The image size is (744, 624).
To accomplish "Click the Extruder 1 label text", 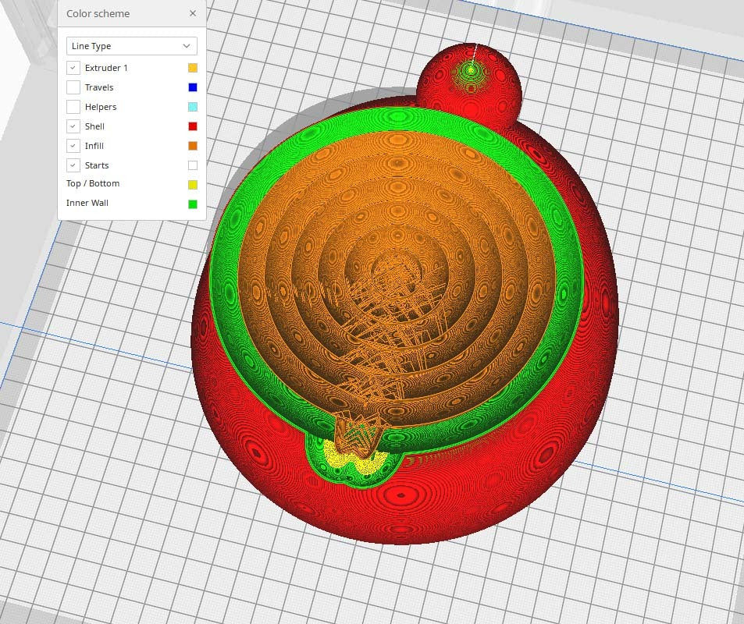I will (x=106, y=68).
